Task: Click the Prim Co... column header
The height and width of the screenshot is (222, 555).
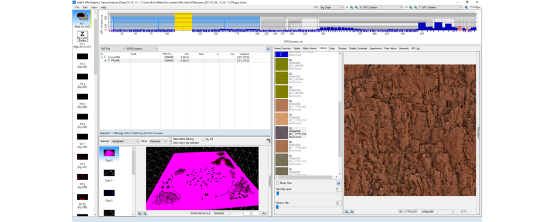Action: [x=168, y=54]
